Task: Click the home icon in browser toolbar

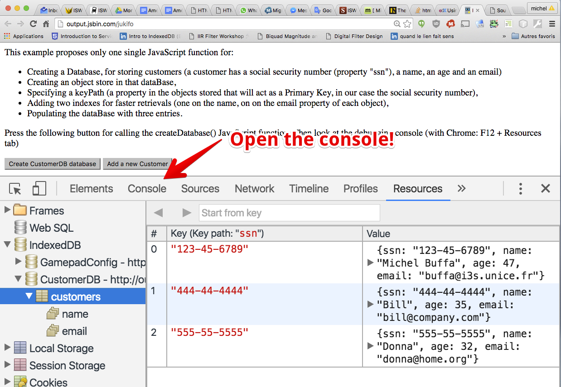Action: click(x=46, y=24)
